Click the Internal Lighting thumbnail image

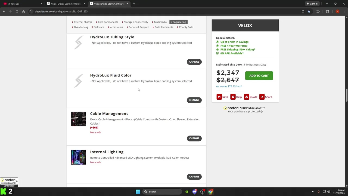[78, 157]
